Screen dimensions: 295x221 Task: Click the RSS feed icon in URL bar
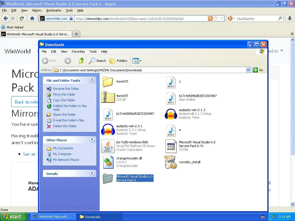click(x=210, y=18)
